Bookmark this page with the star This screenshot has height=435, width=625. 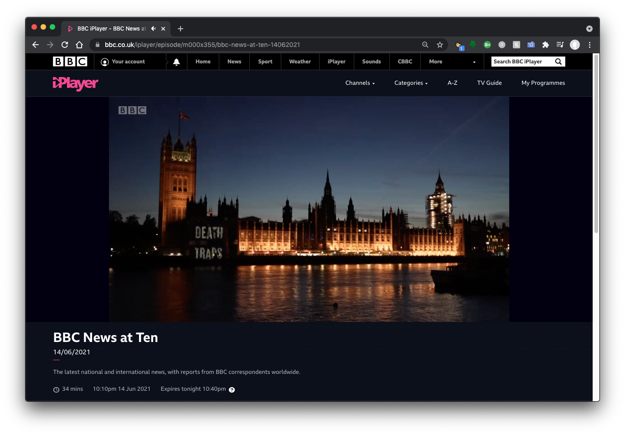pyautogui.click(x=440, y=45)
